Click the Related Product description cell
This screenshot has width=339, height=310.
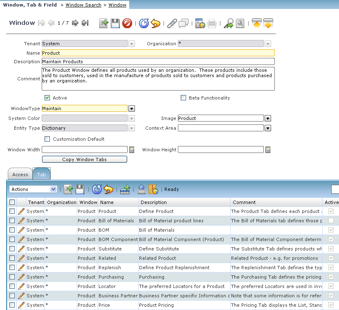(x=184, y=258)
